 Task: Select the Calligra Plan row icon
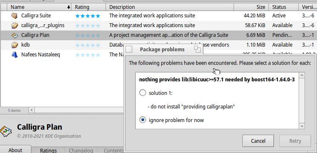14,35
